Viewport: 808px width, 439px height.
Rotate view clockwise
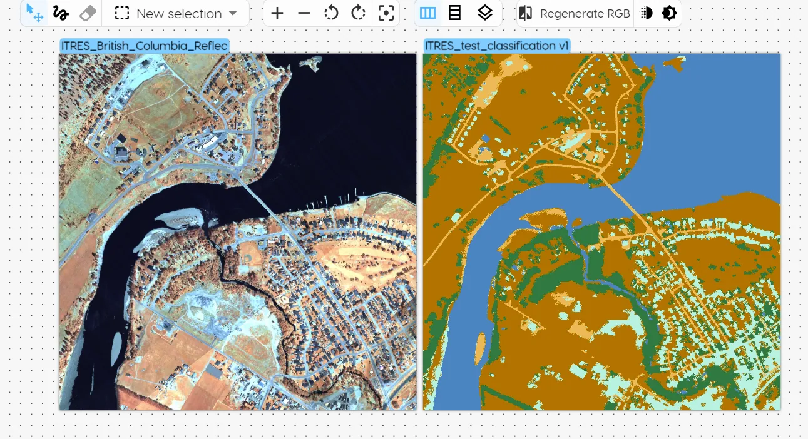[x=358, y=13]
